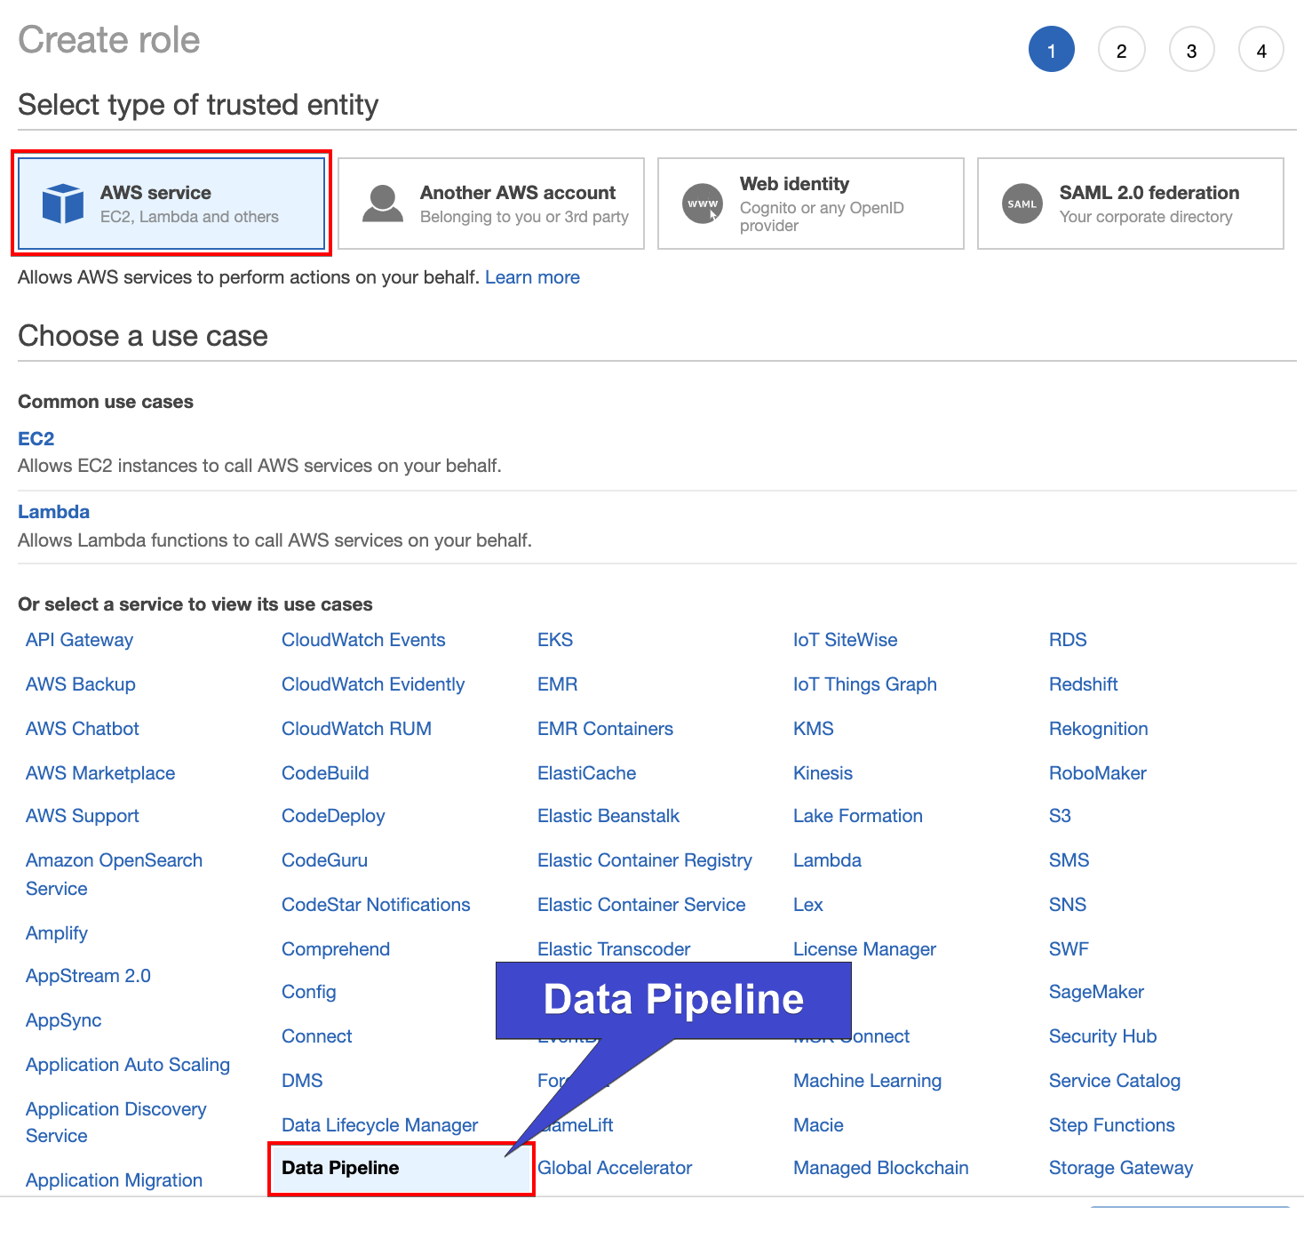Click the Another AWS account person icon

click(x=383, y=204)
